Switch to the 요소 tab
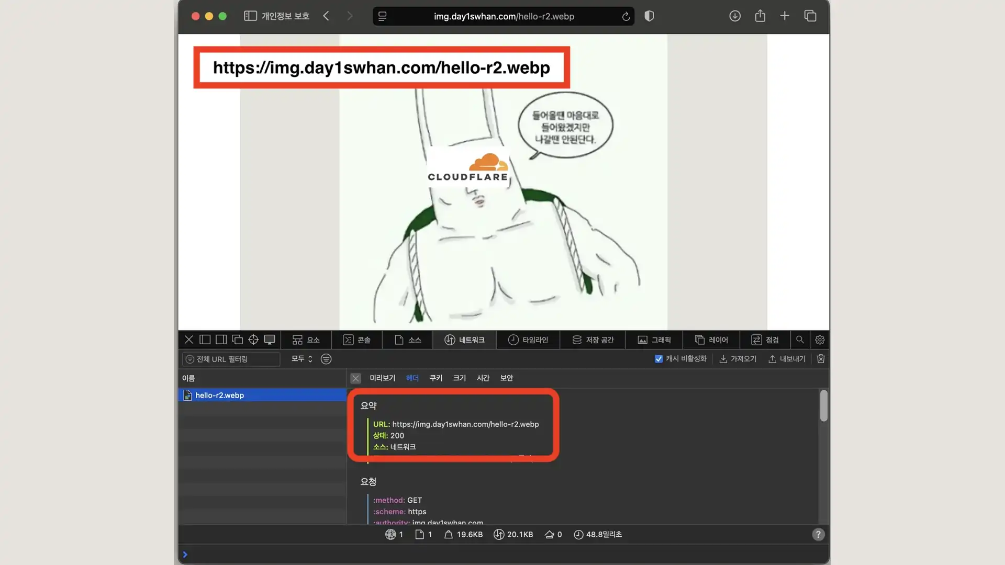The height and width of the screenshot is (565, 1005). [306, 340]
